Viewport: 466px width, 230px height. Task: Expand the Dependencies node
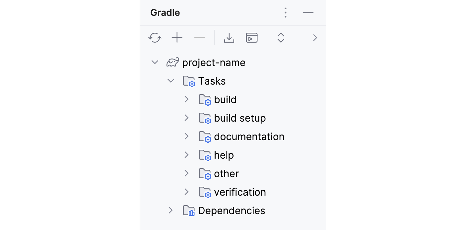[170, 210]
